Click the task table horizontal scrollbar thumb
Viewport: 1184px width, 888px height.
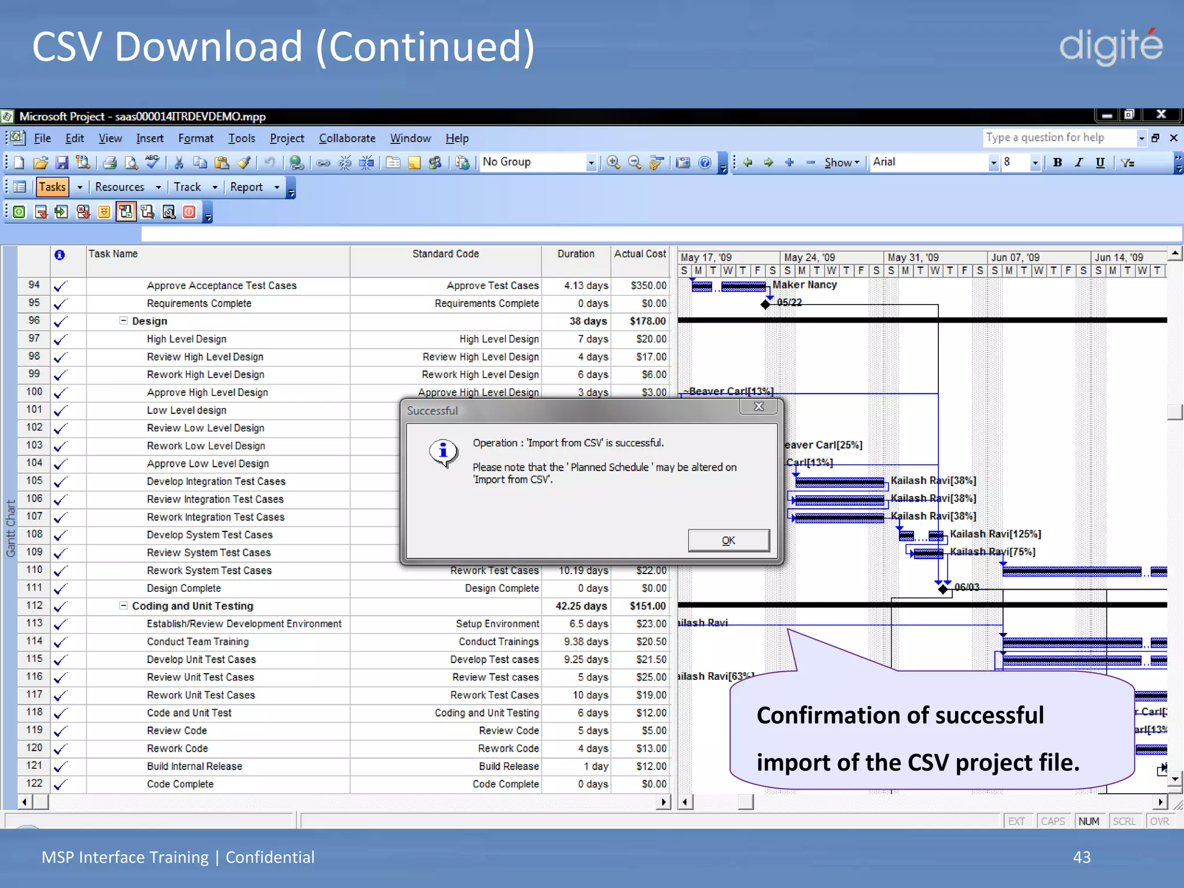click(x=40, y=802)
